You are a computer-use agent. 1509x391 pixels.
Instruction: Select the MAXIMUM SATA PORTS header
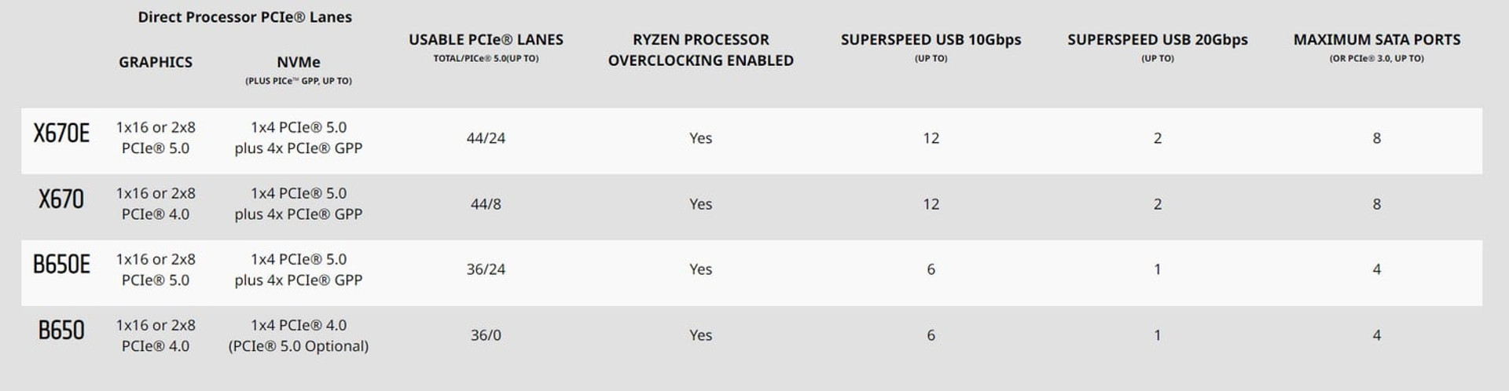pyautogui.click(x=1377, y=39)
